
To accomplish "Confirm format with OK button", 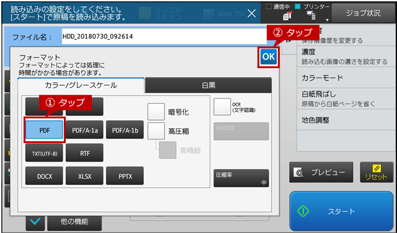I will [x=269, y=57].
